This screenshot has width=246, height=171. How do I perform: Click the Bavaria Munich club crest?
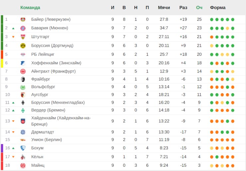[x=23, y=28]
